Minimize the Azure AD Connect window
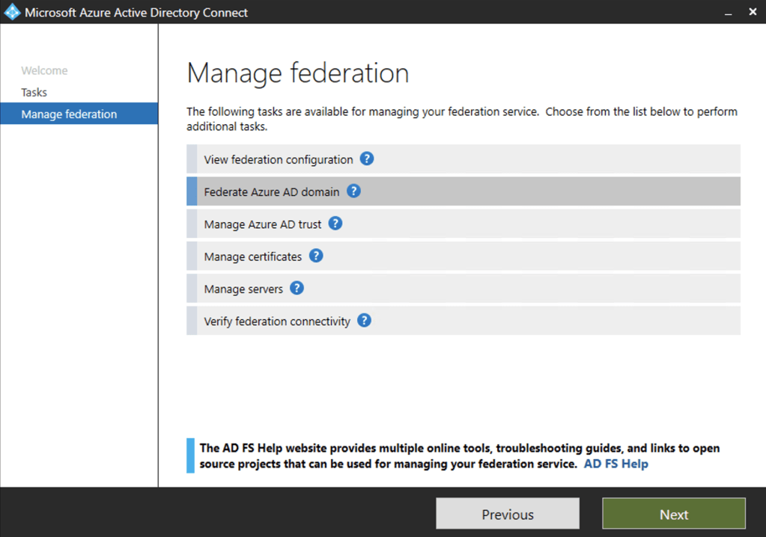Screen dimensions: 766x537 (728, 13)
